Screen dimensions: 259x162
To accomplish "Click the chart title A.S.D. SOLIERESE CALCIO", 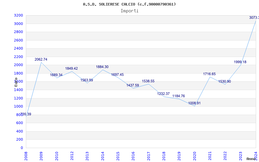I will tap(129, 4).
